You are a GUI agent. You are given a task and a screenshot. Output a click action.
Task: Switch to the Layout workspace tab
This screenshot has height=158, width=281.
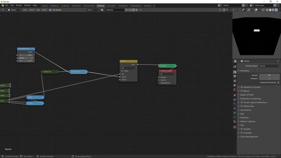44,6
